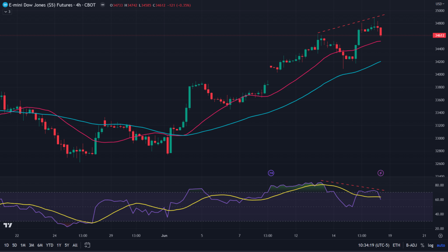
Task: Click the TradingView logo watermark
Action: pyautogui.click(x=7, y=225)
